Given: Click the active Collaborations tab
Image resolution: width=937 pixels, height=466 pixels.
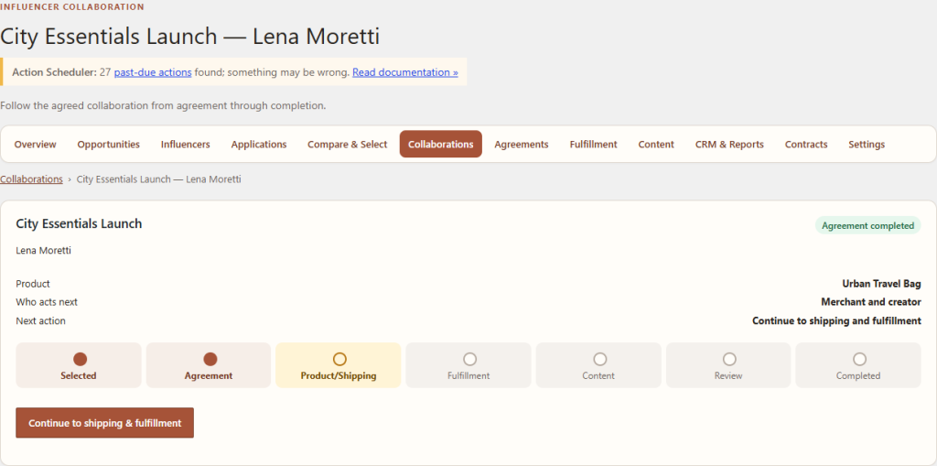Looking at the screenshot, I should 441,144.
